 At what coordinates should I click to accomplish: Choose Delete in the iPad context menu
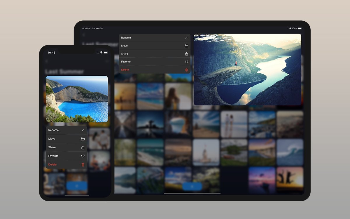(155, 69)
